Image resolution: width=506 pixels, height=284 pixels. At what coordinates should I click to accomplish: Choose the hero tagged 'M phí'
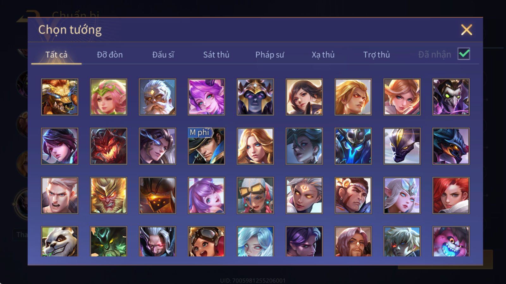[x=206, y=146]
